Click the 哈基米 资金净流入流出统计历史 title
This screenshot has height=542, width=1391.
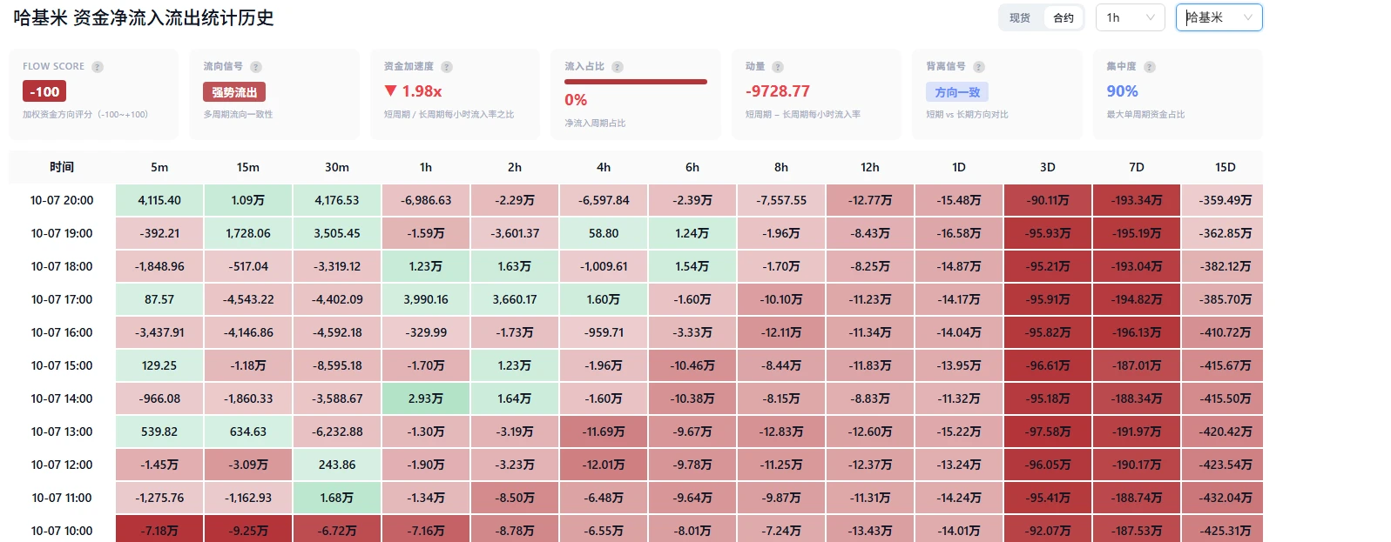144,17
